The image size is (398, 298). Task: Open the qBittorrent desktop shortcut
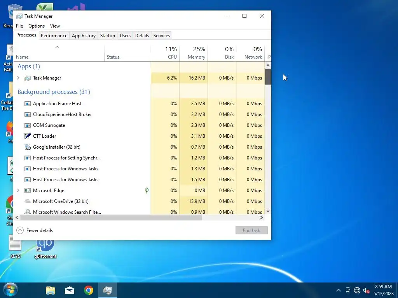click(45, 248)
